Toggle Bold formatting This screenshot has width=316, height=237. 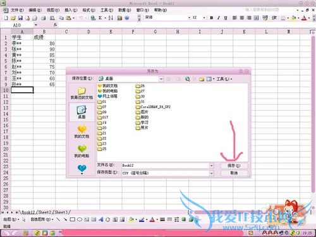(212, 18)
